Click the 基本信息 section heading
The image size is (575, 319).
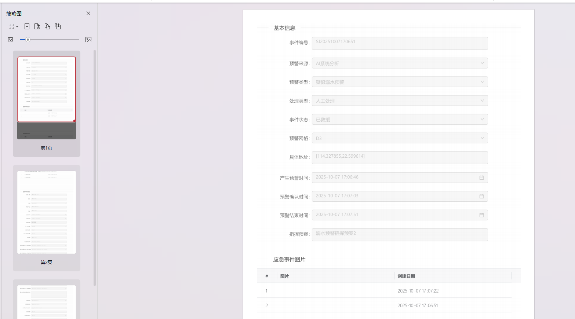(x=284, y=28)
